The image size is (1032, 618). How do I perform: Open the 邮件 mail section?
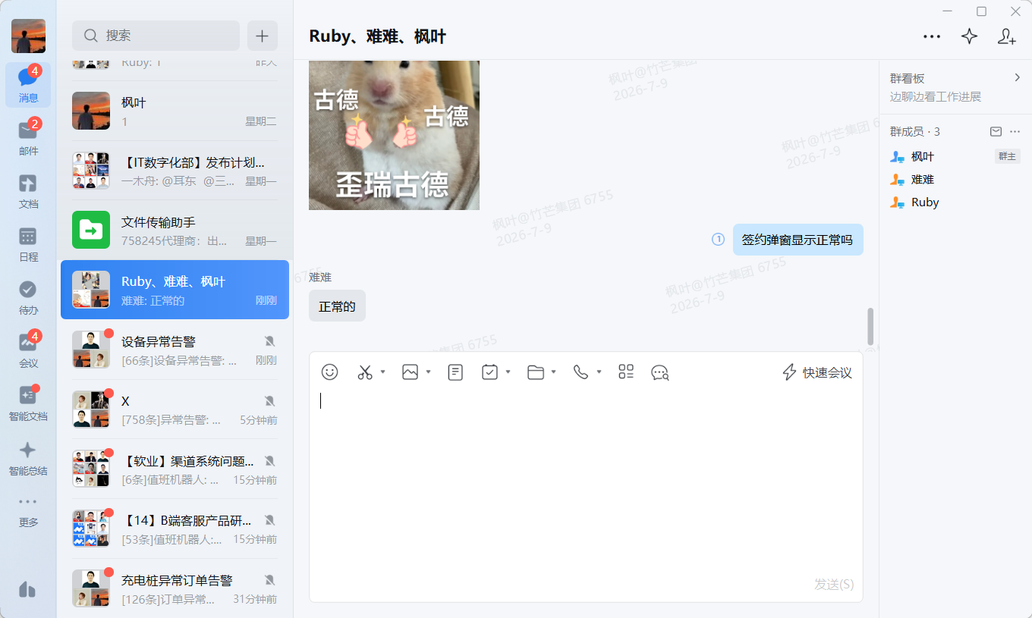click(28, 138)
